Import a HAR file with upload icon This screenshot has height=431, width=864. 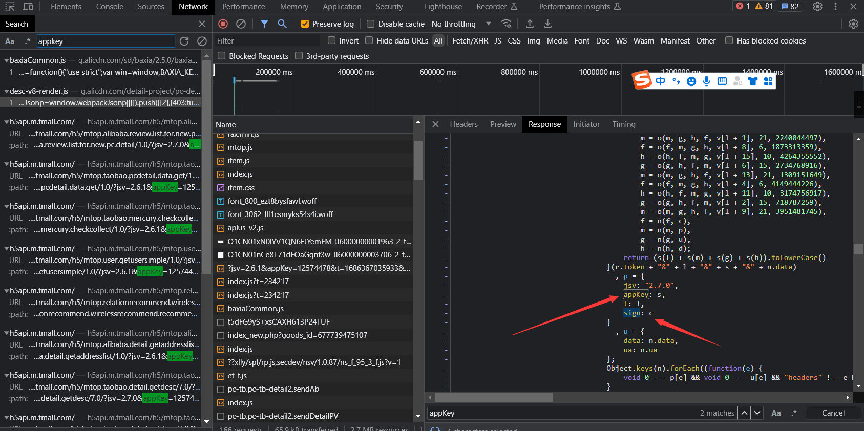(x=530, y=24)
